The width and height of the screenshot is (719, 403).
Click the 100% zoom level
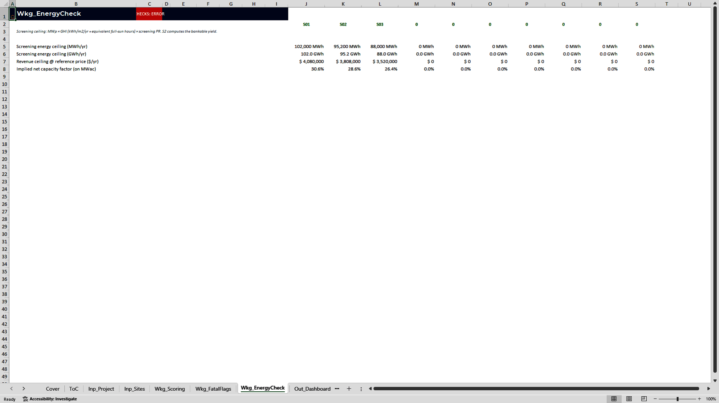[x=711, y=399]
